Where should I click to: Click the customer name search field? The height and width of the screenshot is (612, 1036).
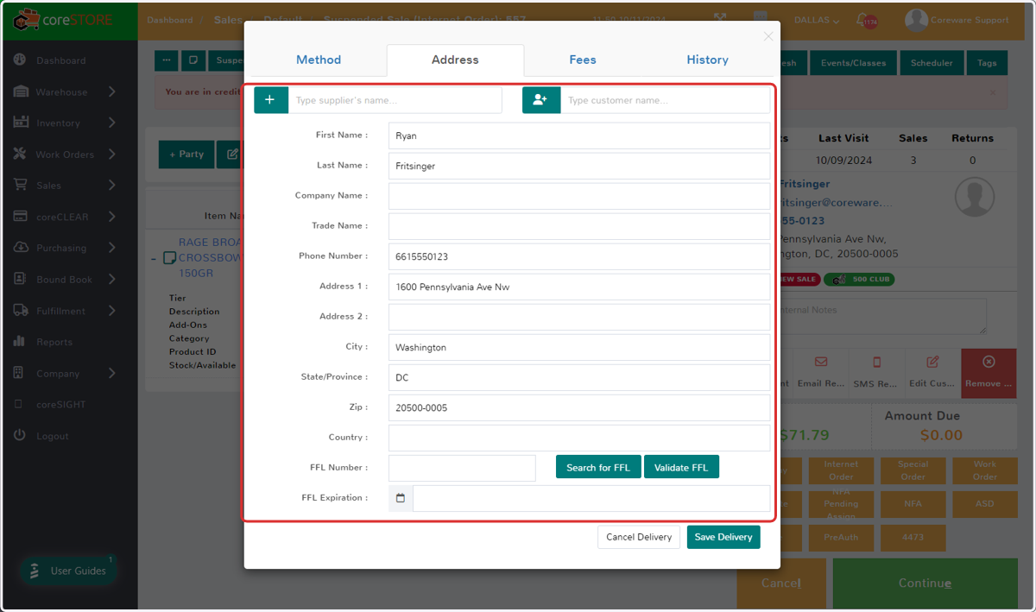pos(665,100)
